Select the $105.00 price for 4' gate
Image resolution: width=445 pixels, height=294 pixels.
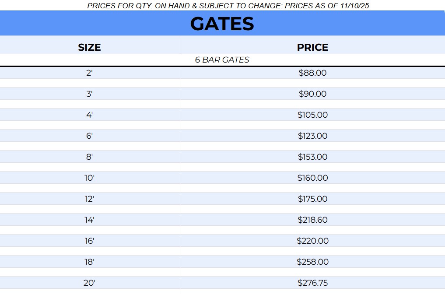[x=312, y=115]
